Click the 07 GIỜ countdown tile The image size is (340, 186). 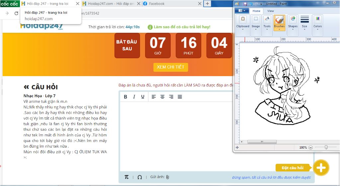click(158, 46)
